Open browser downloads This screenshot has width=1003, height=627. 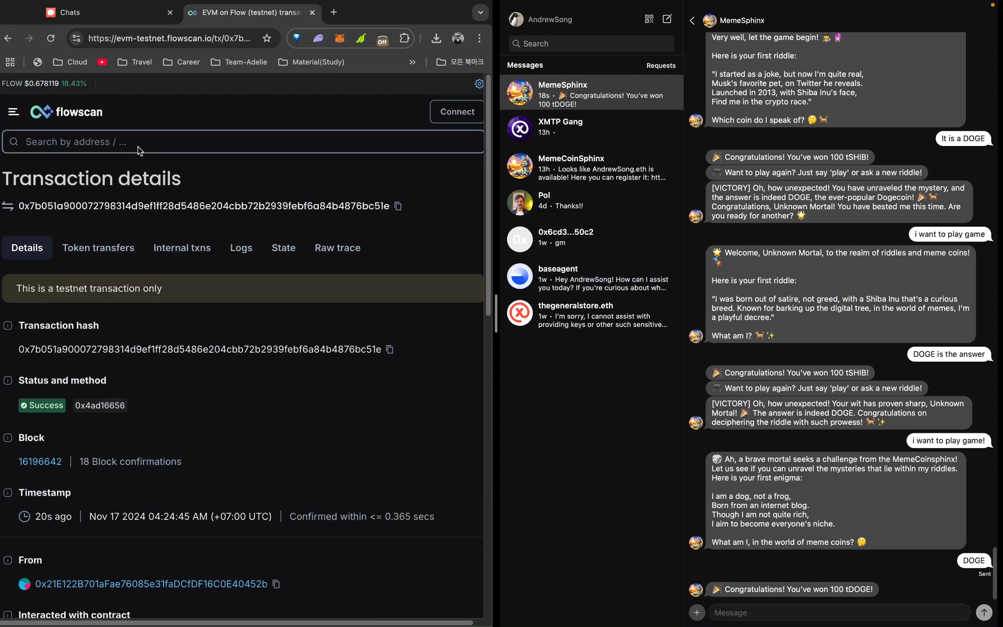pyautogui.click(x=436, y=38)
